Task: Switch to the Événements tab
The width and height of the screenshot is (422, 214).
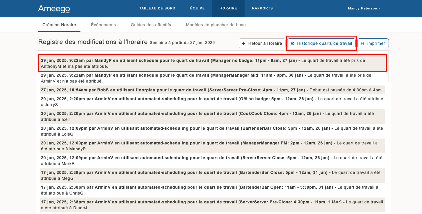Action: (x=103, y=25)
